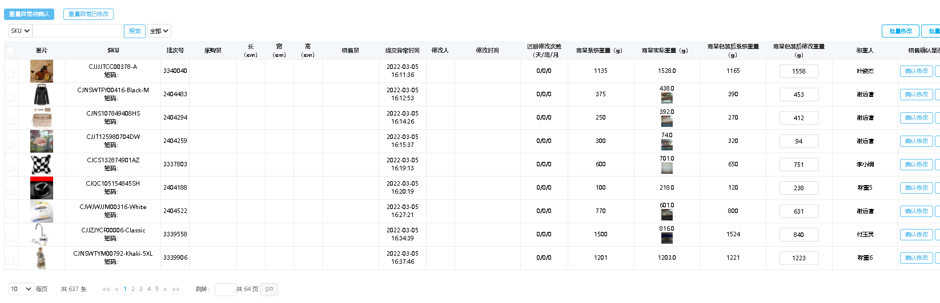Image resolution: width=940 pixels, height=303 pixels.
Task: Click modified weight field showing 1558
Action: (798, 71)
